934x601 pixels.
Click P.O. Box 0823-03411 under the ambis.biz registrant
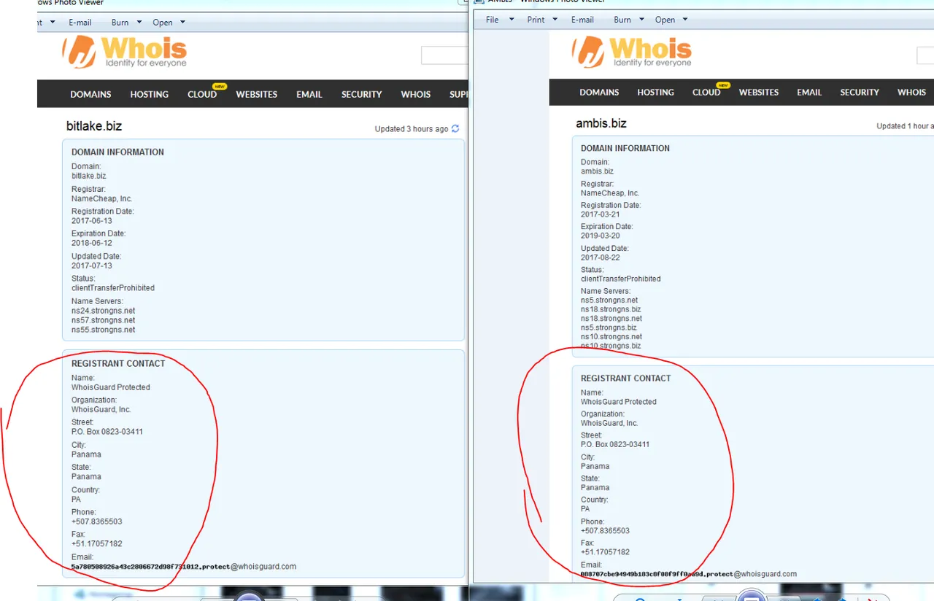(x=615, y=444)
